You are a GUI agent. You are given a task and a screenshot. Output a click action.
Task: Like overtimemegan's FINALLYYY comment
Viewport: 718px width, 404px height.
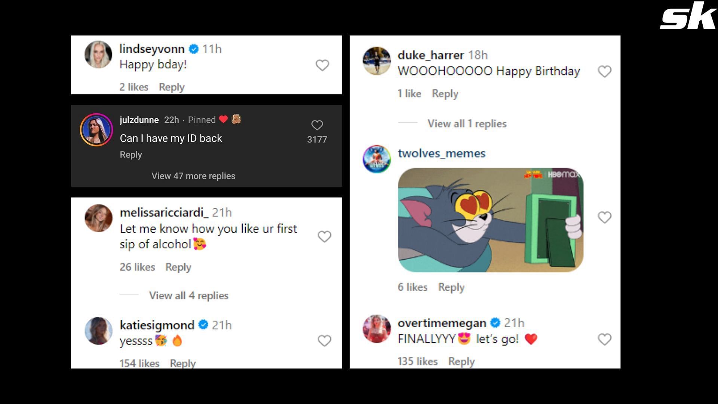tap(604, 339)
